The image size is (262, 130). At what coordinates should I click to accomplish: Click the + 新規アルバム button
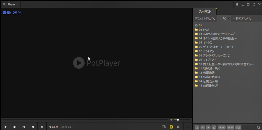(242, 19)
